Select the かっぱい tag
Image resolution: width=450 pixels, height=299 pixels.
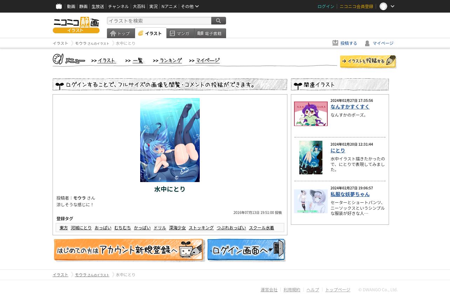click(142, 228)
